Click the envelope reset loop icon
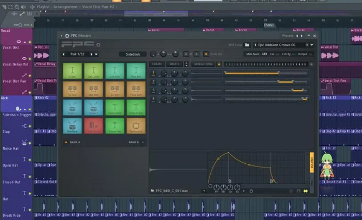This screenshot has height=220, width=362. pyautogui.click(x=251, y=191)
